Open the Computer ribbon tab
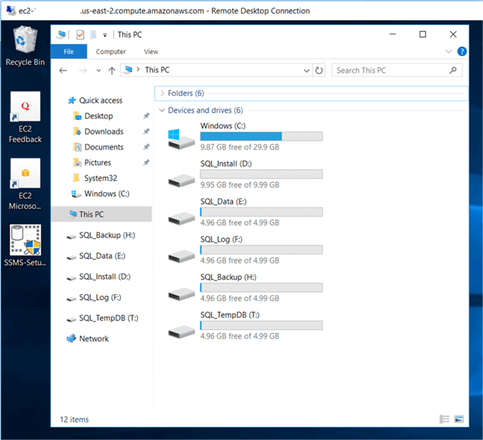Image resolution: width=483 pixels, height=440 pixels. pyautogui.click(x=111, y=51)
